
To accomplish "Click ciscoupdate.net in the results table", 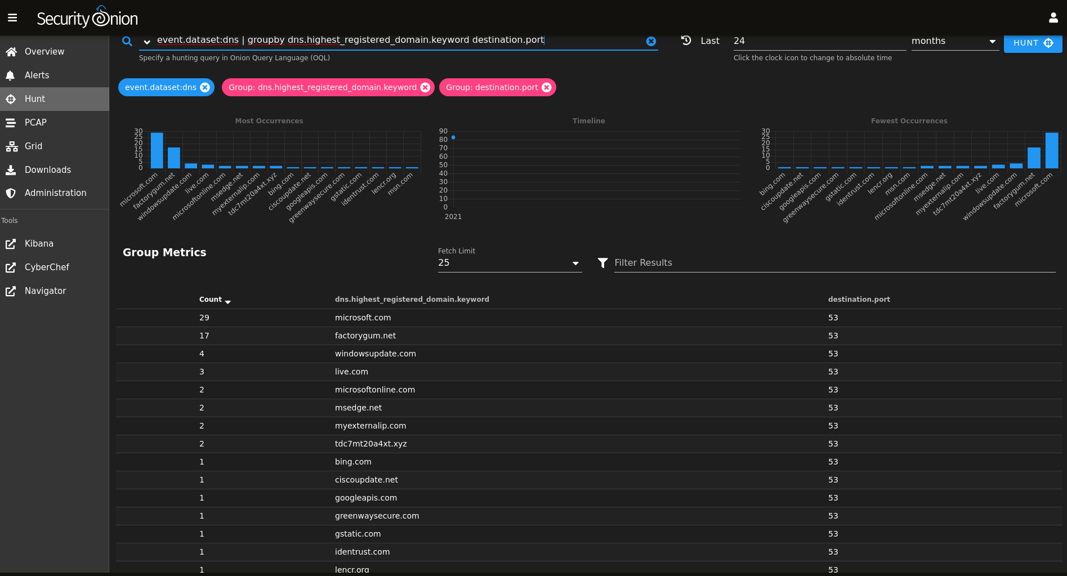I will click(367, 480).
